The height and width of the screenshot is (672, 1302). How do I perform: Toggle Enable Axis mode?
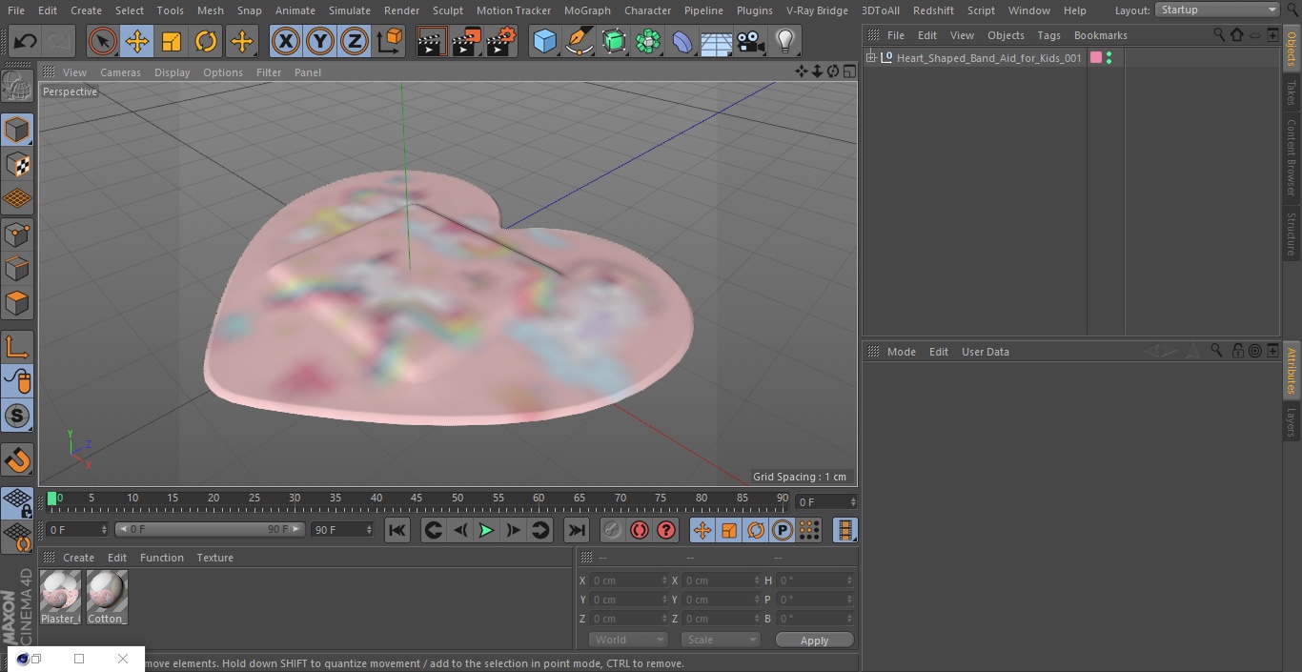point(17,347)
